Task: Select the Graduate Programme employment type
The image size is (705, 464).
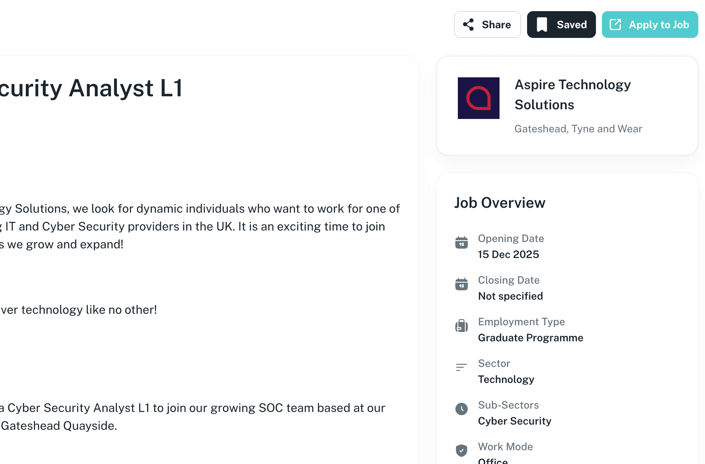Action: tap(530, 338)
